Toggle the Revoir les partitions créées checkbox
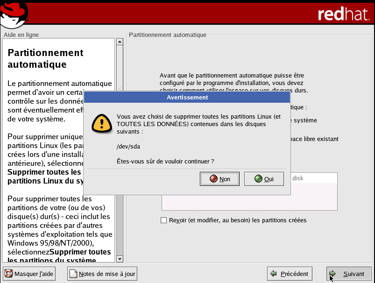Image resolution: width=375 pixels, height=283 pixels. click(x=163, y=220)
